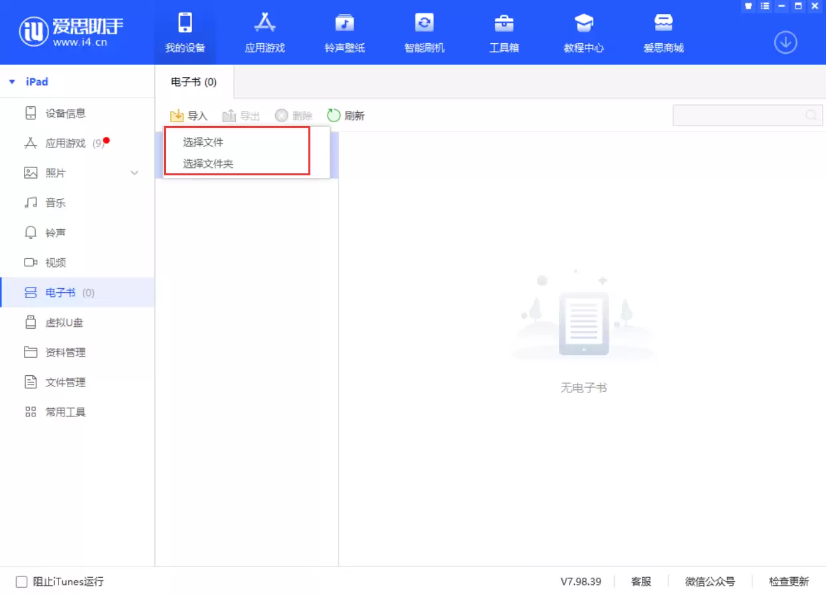Viewport: 826px width, 595px height.
Task: Click the 虚拟U盘 drive icon
Action: coord(31,323)
